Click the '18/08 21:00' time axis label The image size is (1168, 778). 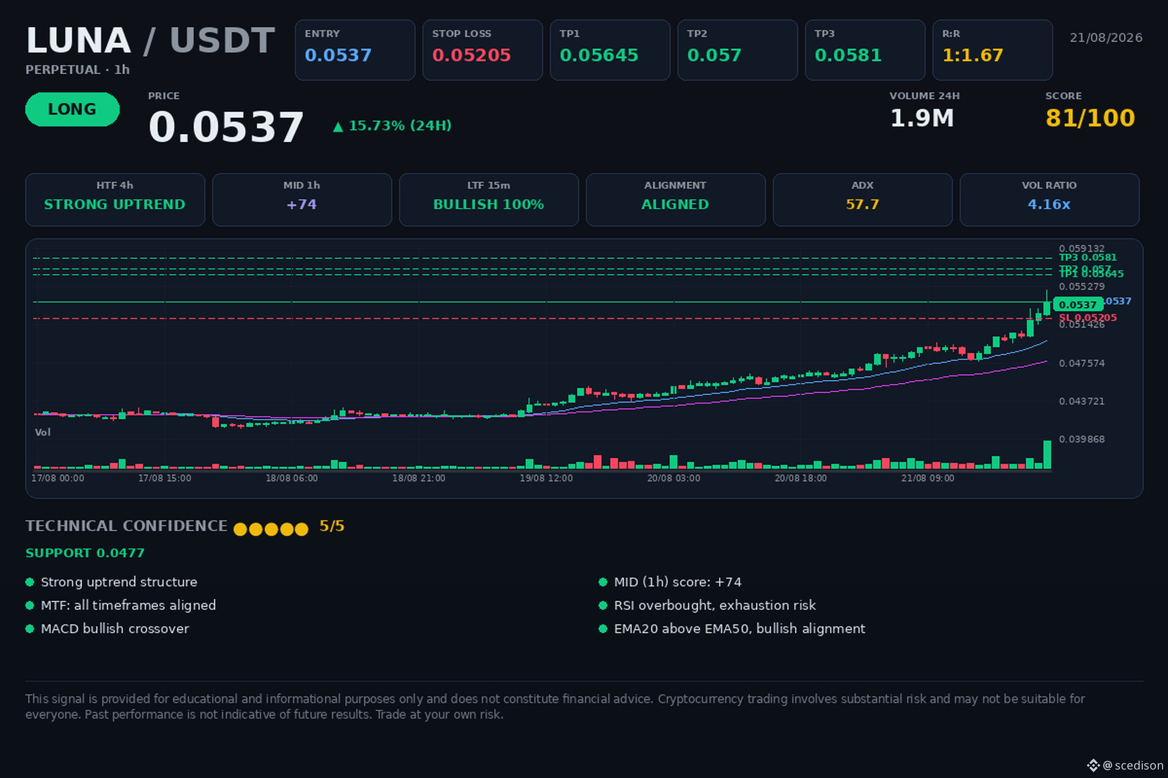[419, 478]
